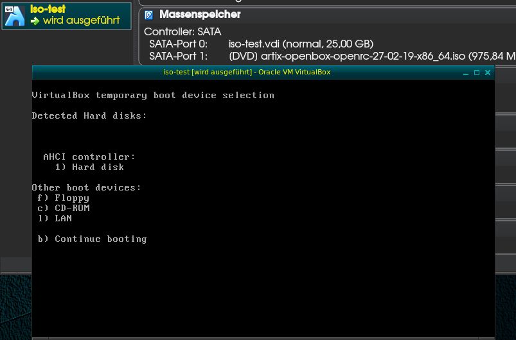
Task: Click the 'Detected Hard disks:' line
Action: coord(89,115)
